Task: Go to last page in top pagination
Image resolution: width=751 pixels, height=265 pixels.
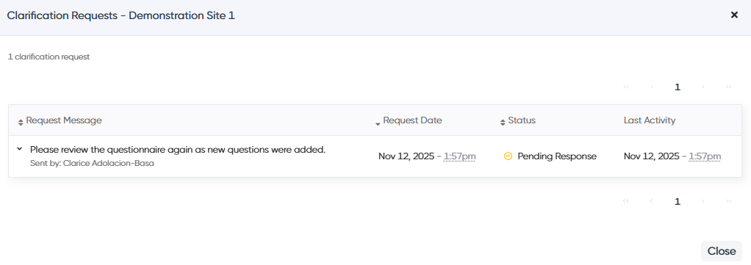Action: (x=729, y=87)
